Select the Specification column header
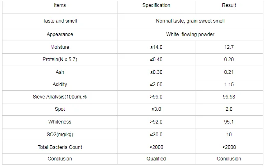 (156, 5)
